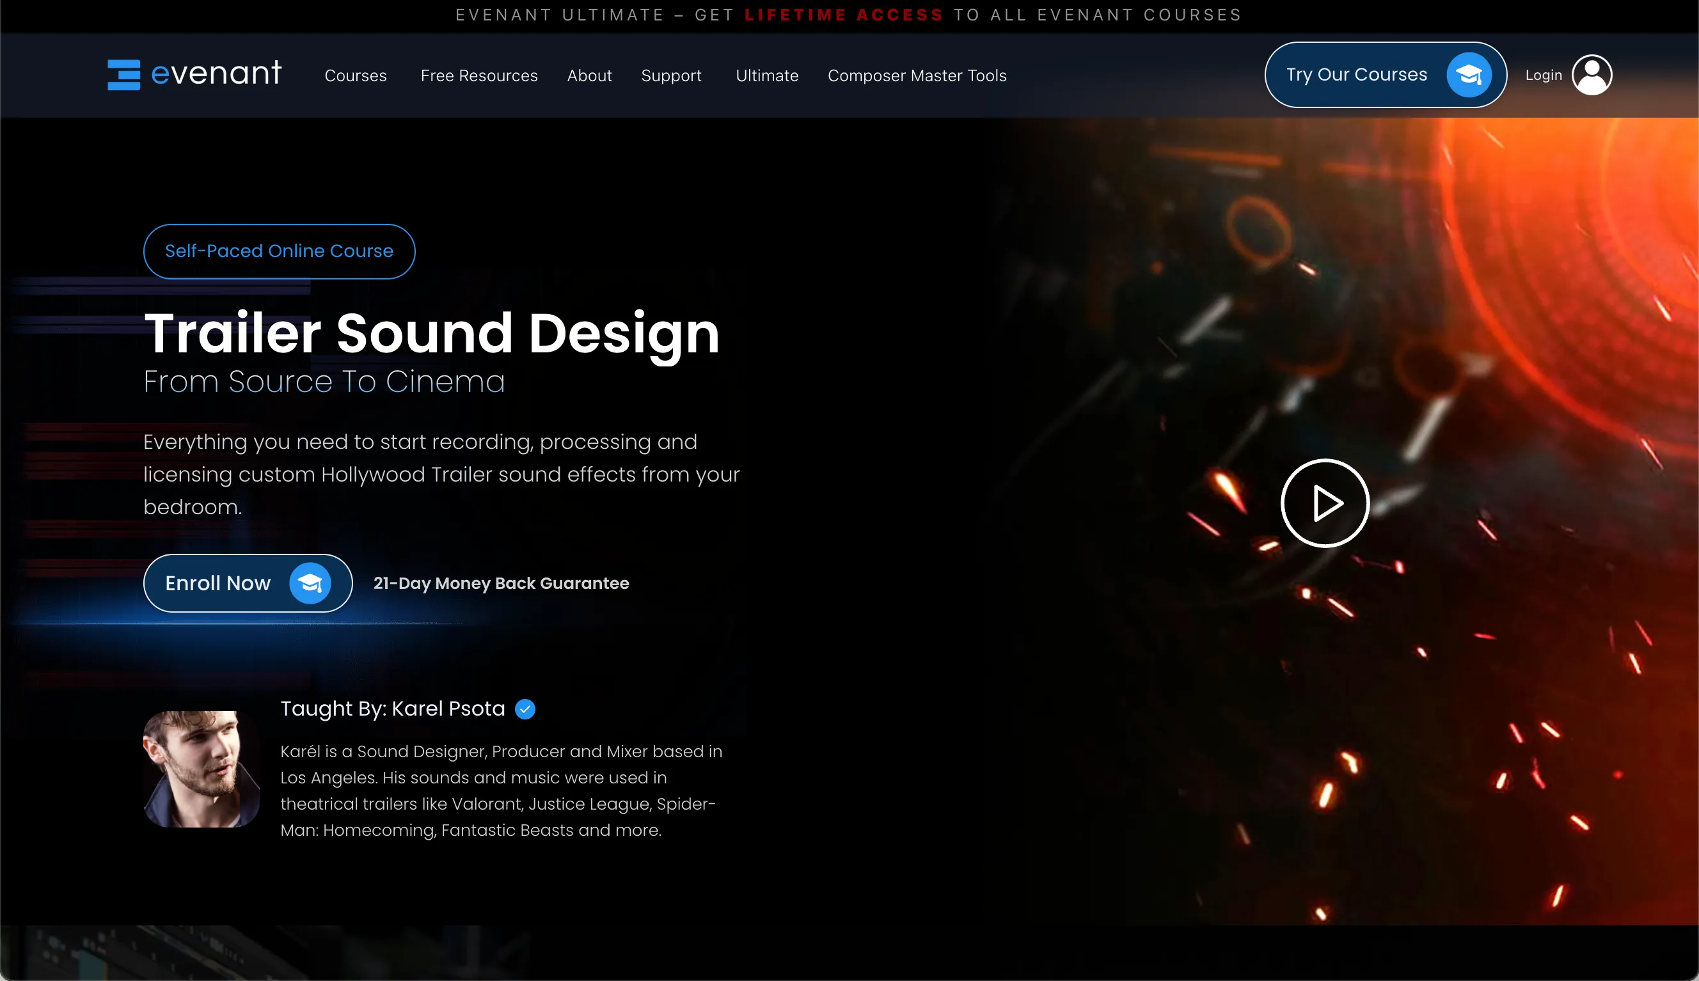This screenshot has width=1699, height=981.
Task: Select the Self-Paced Online Course badge
Action: tap(279, 251)
